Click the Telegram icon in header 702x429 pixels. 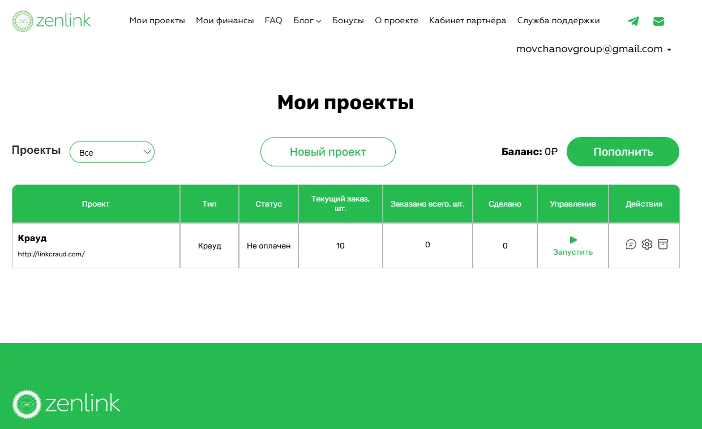[633, 22]
